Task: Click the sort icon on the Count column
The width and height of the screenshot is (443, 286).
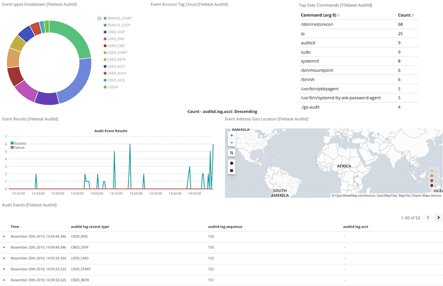Action: pos(412,15)
